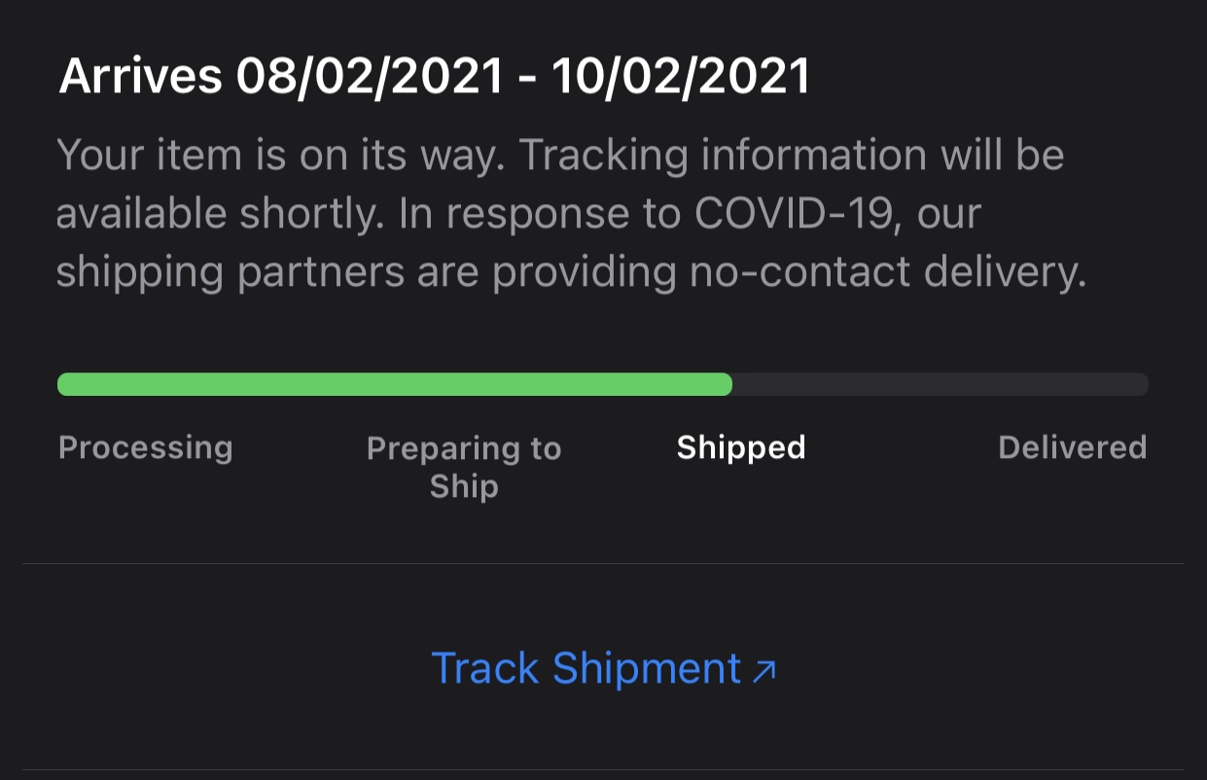This screenshot has width=1207, height=780.
Task: Click the 08/02/2021 start date
Action: click(371, 76)
